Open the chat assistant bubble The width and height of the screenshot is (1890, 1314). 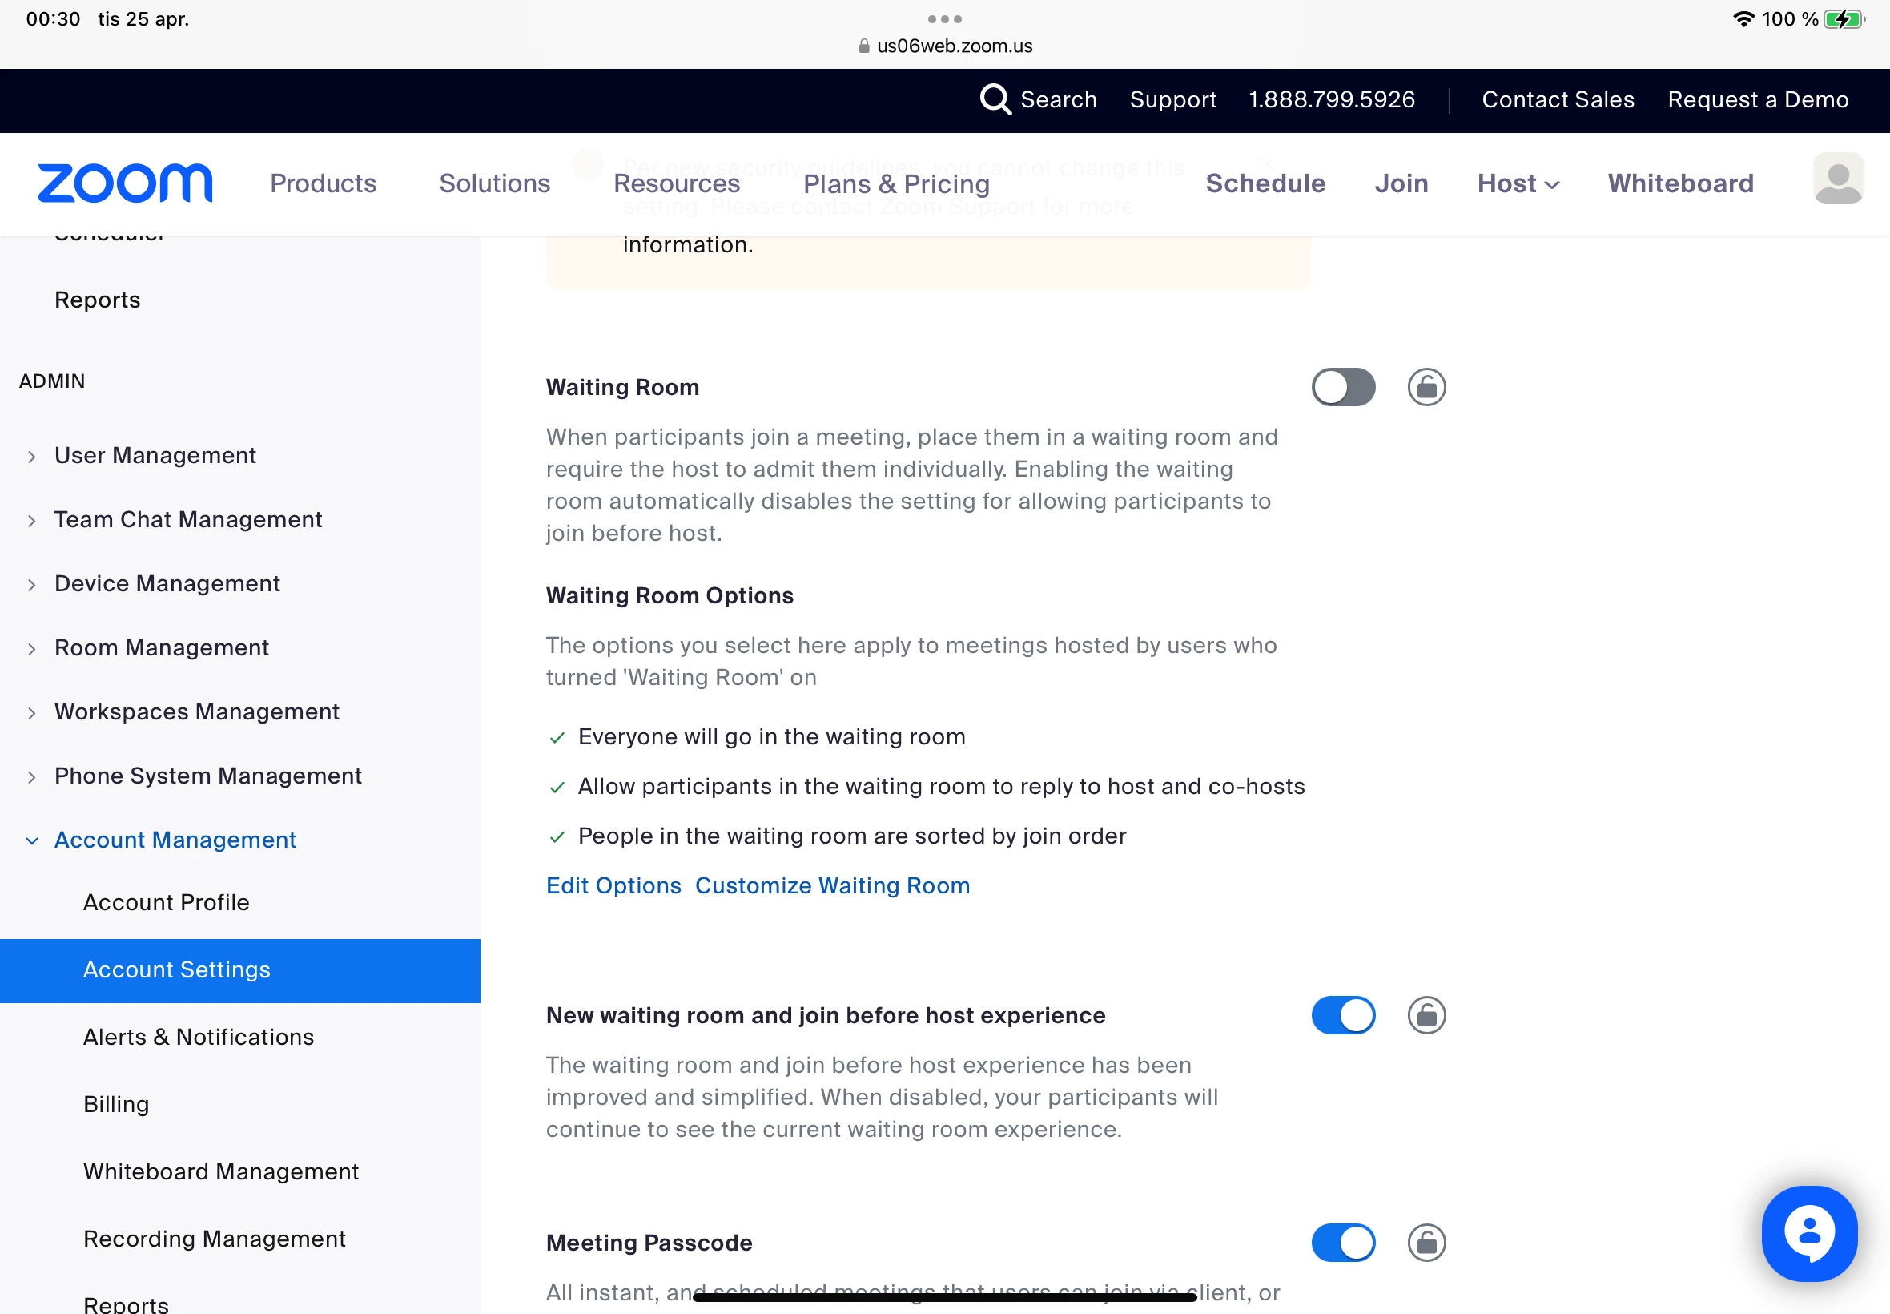[1808, 1232]
